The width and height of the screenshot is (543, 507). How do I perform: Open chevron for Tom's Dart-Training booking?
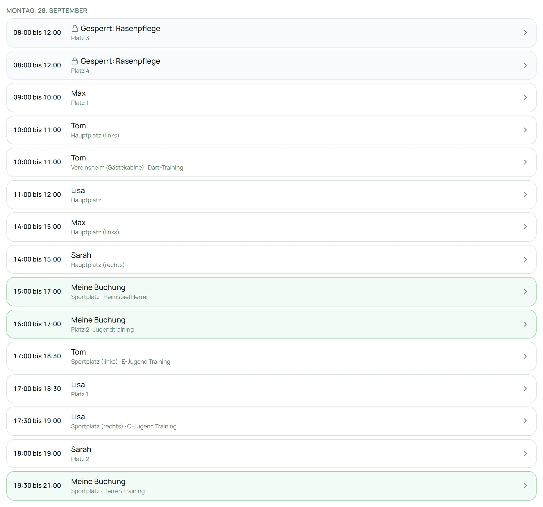pos(525,162)
